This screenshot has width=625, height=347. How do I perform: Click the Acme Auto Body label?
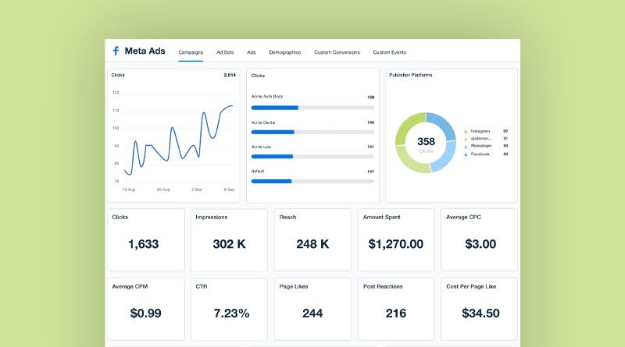pyautogui.click(x=267, y=96)
